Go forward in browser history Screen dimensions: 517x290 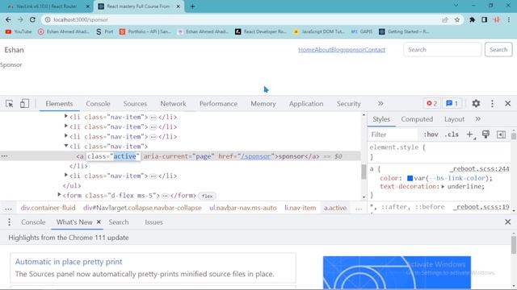[x=20, y=19]
